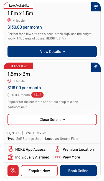
Task: Click location pin icon on 1.5m x 3m card
Action: (x=9, y=81)
